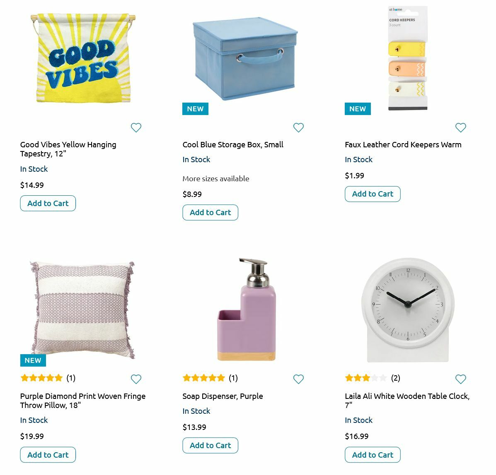Save Faux Leather Cord Keepers to wishlist
Image resolution: width=496 pixels, height=475 pixels.
pos(461,127)
